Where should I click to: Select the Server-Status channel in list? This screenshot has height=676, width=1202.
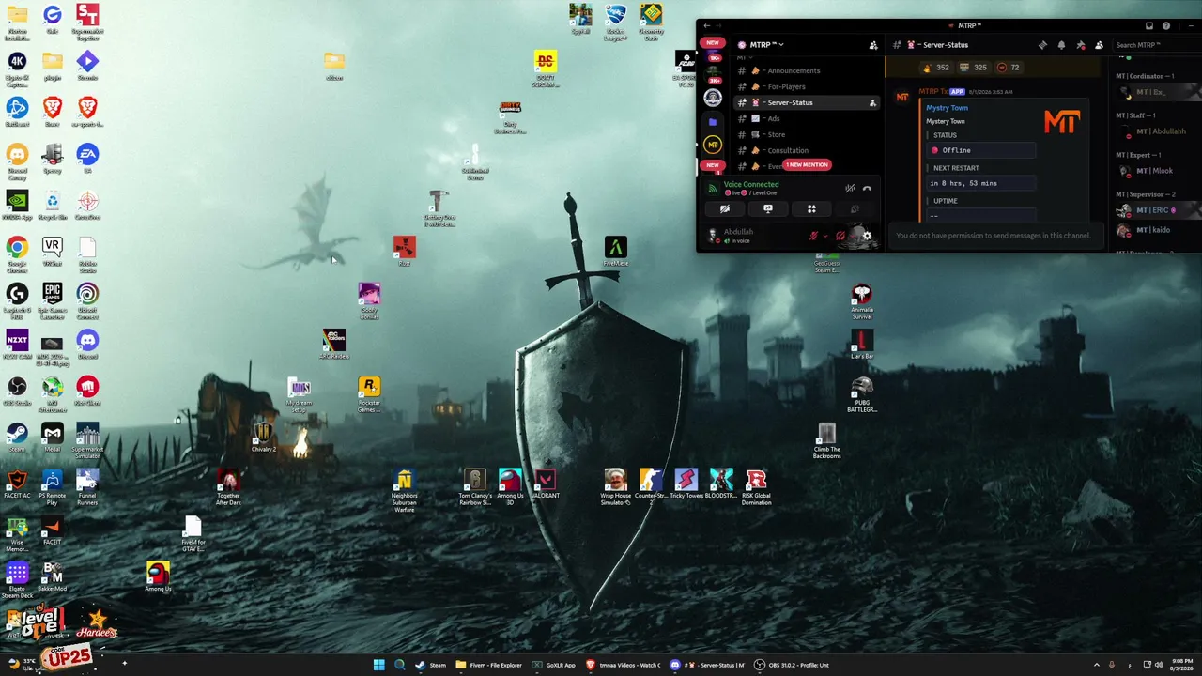[807, 102]
